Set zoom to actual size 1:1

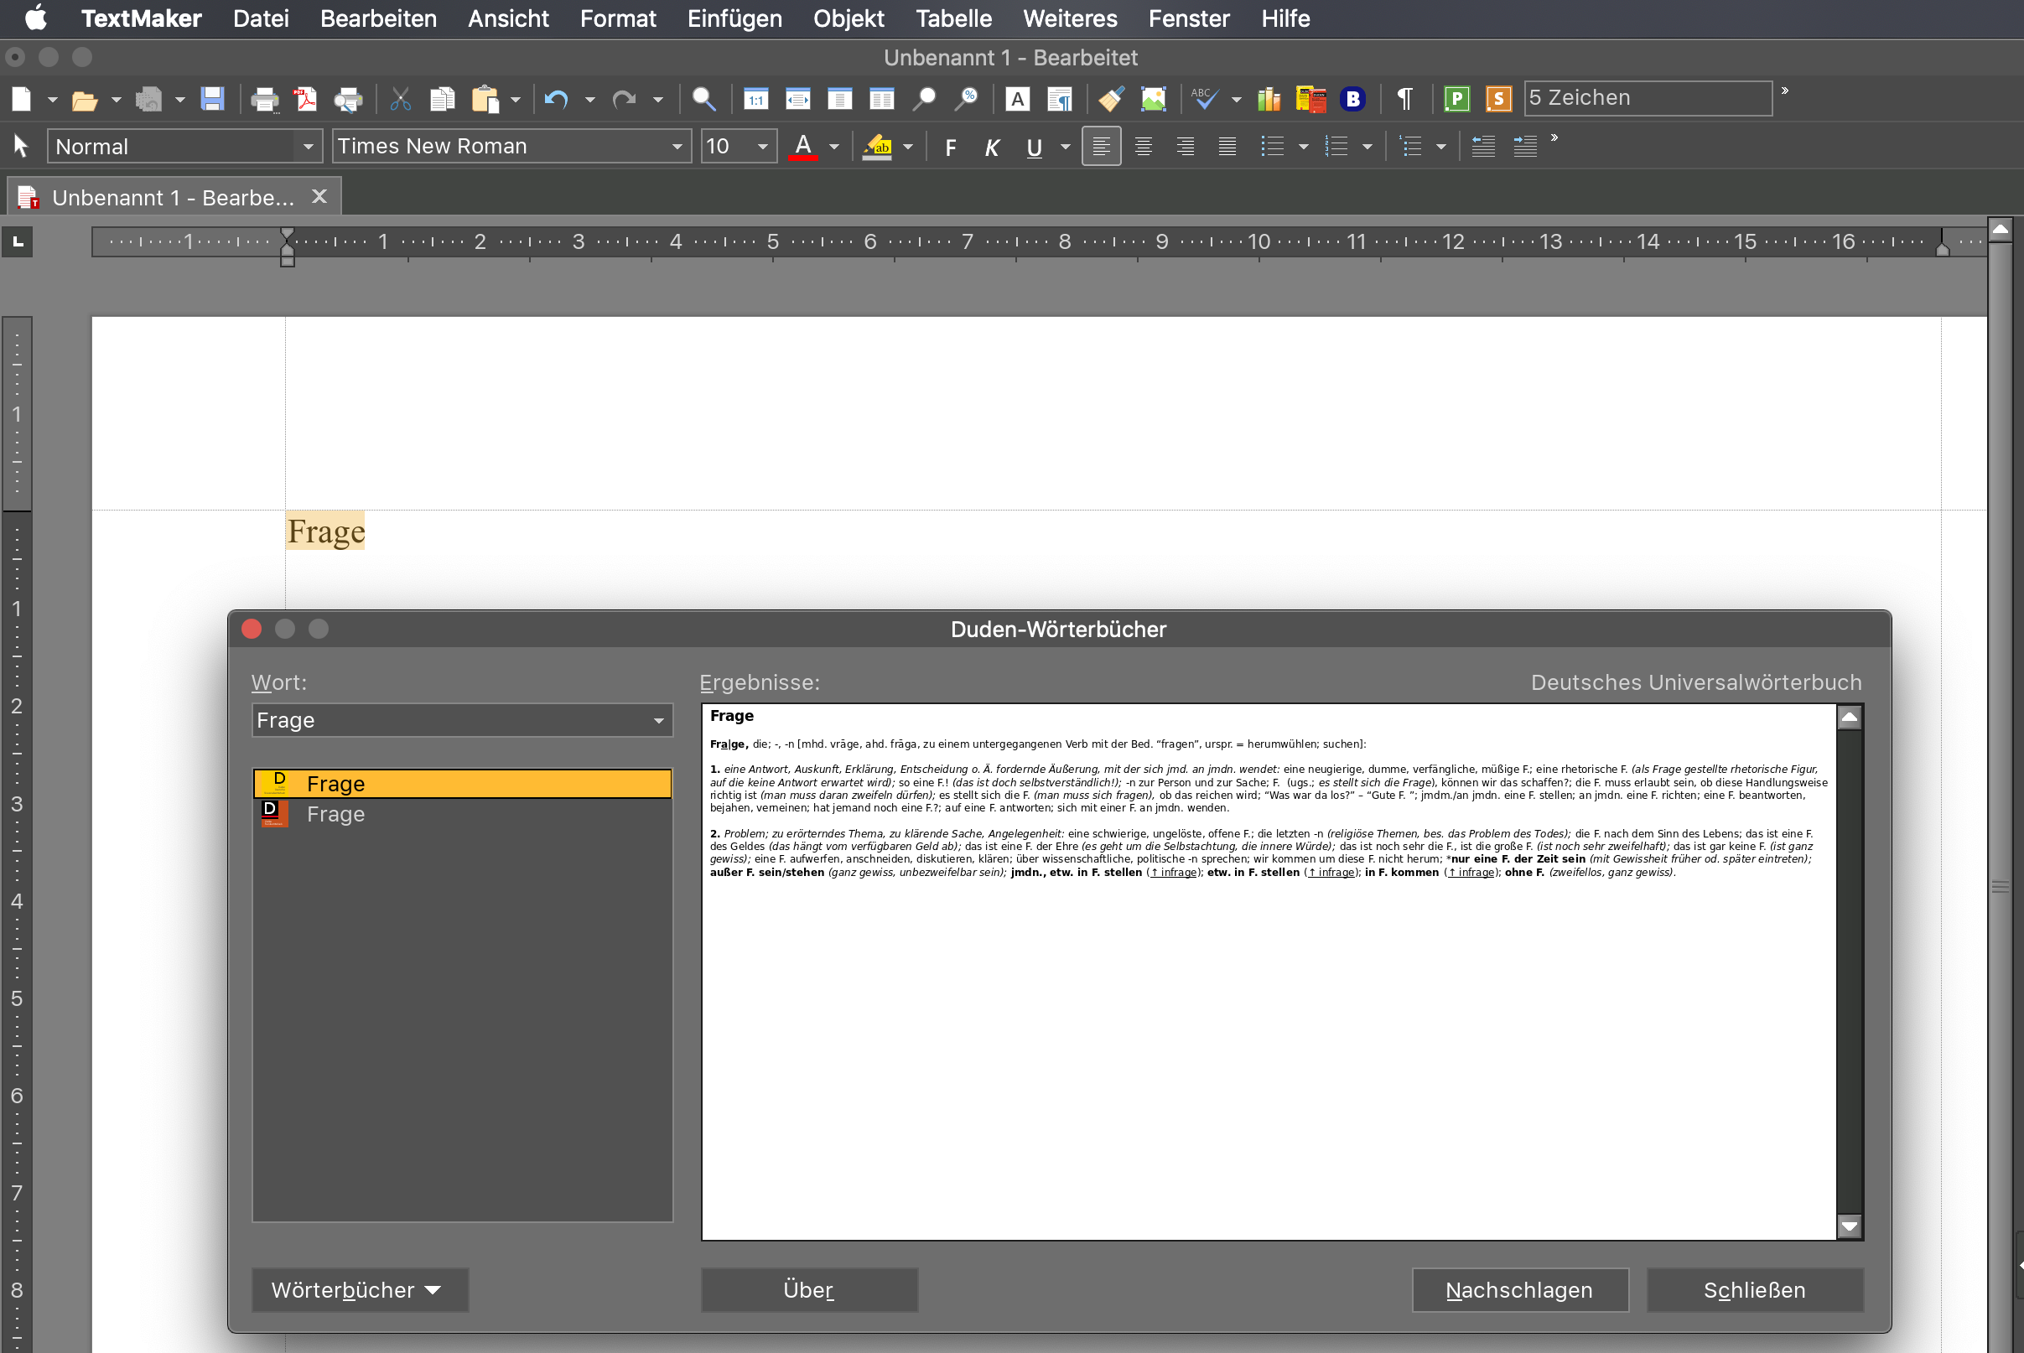[x=756, y=99]
